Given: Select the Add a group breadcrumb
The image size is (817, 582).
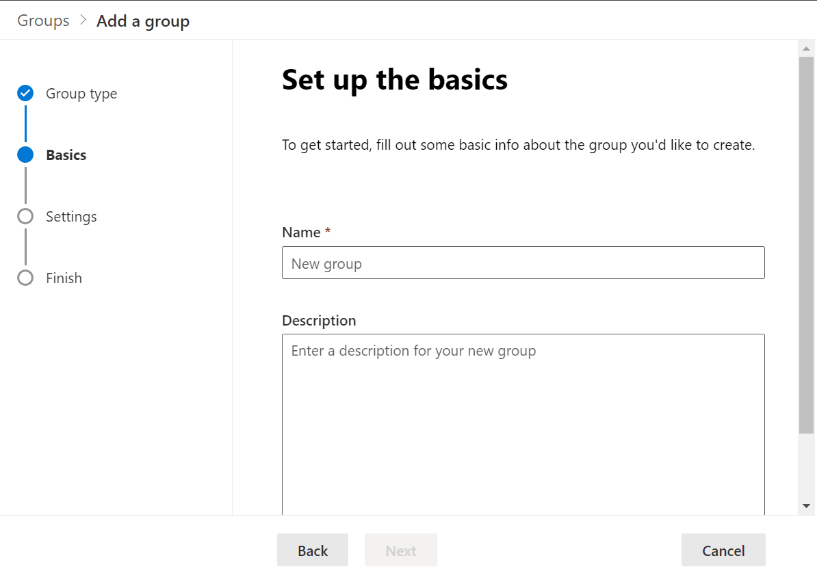Looking at the screenshot, I should click(143, 21).
